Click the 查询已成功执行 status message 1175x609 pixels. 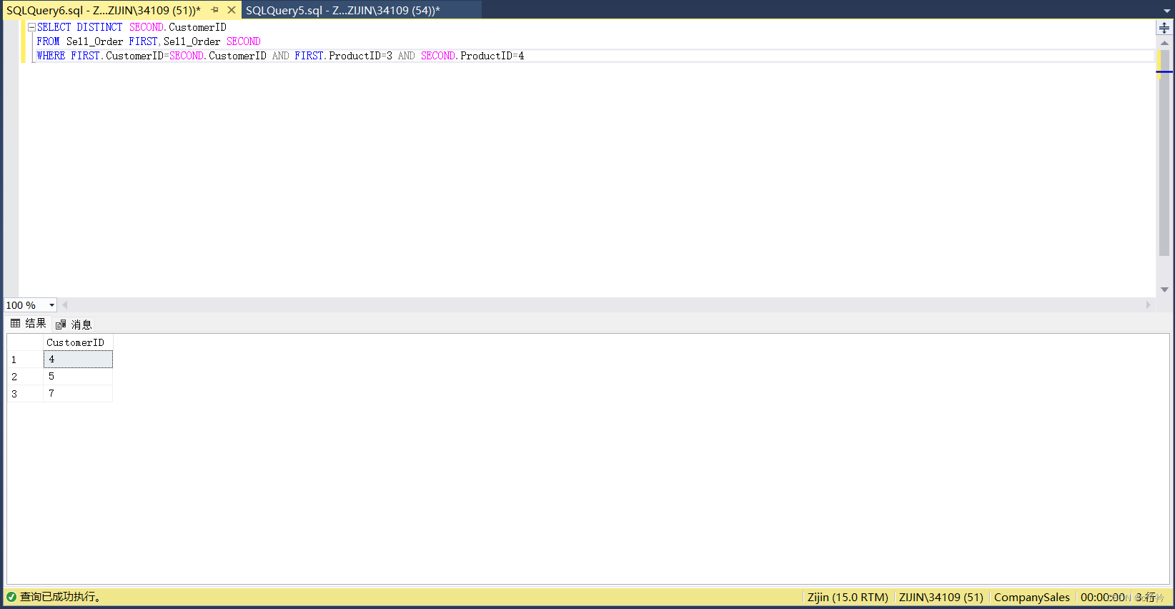[x=60, y=597]
